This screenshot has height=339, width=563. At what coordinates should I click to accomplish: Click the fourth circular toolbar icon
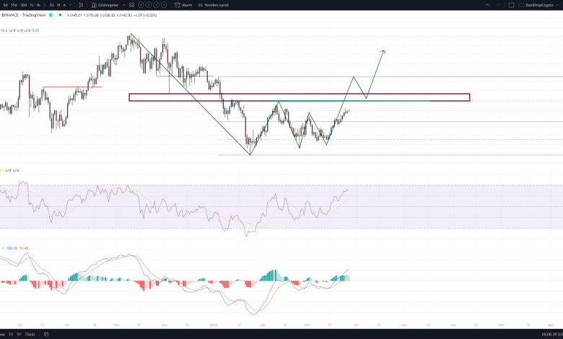(x=164, y=5)
